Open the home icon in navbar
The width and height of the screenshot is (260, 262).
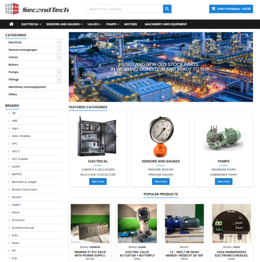(11, 24)
